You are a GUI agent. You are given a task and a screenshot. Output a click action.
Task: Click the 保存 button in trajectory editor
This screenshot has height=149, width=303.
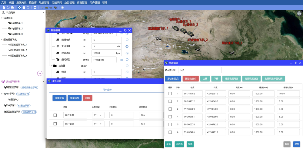click(x=297, y=144)
